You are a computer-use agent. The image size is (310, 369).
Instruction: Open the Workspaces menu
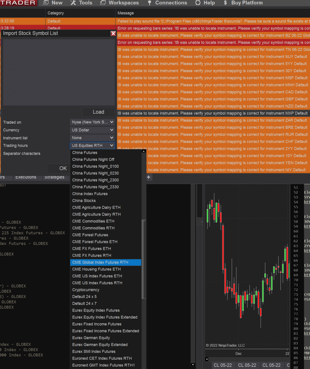click(119, 3)
